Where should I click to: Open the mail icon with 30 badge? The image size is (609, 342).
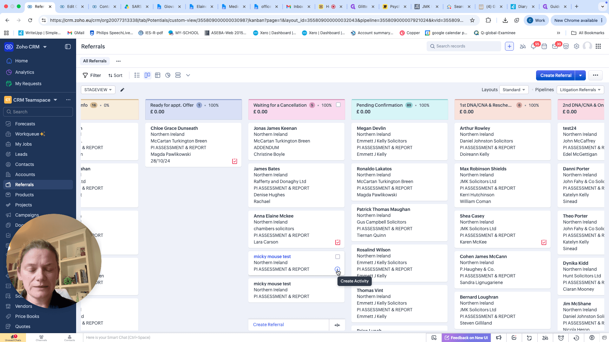555,46
